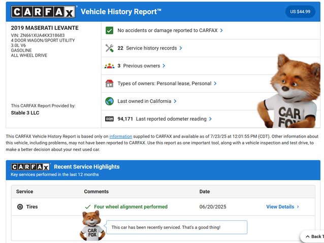Click the Date column header
This screenshot has width=324, height=243.
coord(205,191)
